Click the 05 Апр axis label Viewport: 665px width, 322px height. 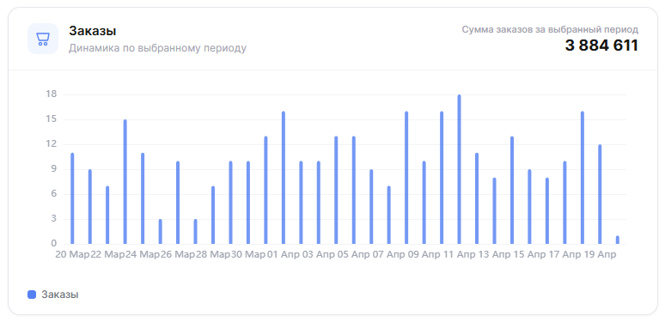click(354, 255)
